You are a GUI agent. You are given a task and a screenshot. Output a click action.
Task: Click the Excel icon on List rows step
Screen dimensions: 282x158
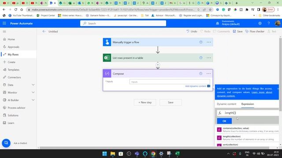(x=107, y=58)
